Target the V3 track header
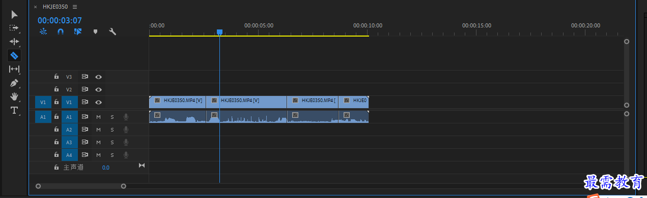 69,77
